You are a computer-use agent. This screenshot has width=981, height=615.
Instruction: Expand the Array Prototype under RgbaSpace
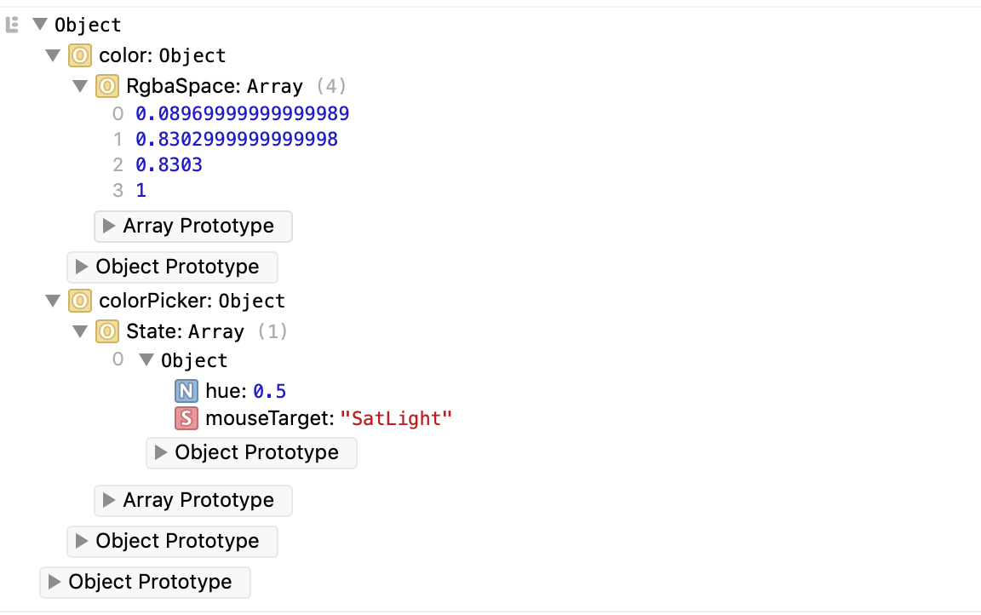192,226
